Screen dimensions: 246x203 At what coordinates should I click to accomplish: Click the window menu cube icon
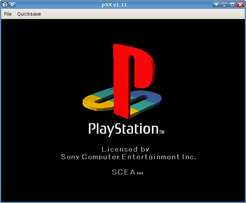point(5,5)
